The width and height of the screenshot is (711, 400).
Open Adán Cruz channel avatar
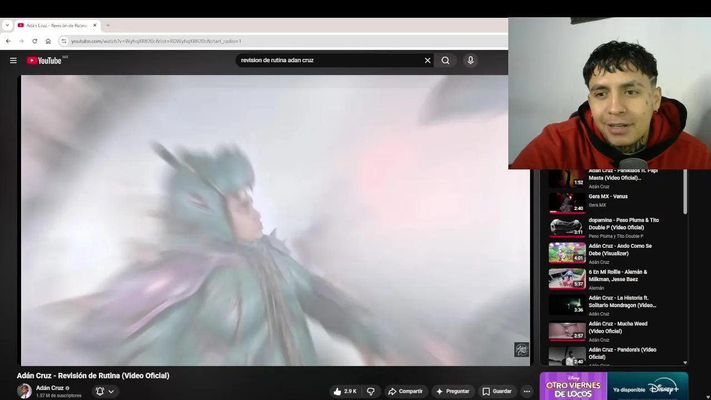click(x=24, y=391)
